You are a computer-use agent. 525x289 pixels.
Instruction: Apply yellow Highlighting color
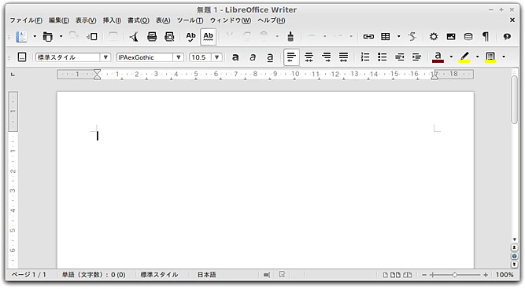(464, 57)
